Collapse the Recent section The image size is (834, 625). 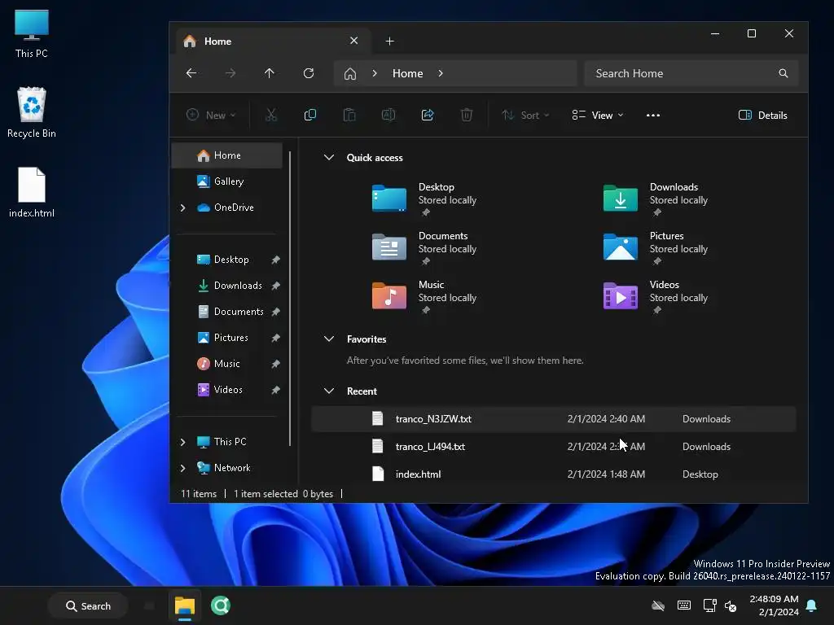pos(329,391)
